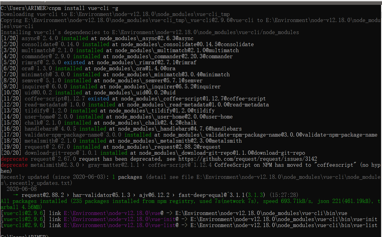Click the 'Downloading vue-cli to' line
The height and width of the screenshot is (237, 382).
tap(115, 14)
